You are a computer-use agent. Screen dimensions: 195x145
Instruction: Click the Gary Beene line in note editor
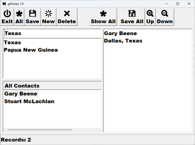[121, 34]
